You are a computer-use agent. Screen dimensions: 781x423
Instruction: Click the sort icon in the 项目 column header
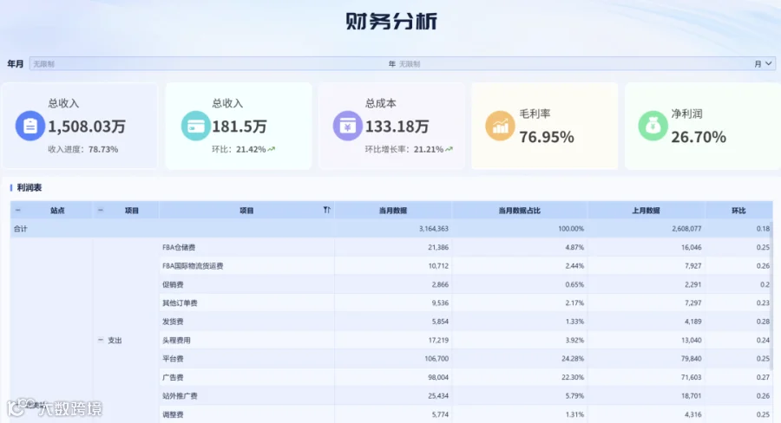coord(327,210)
